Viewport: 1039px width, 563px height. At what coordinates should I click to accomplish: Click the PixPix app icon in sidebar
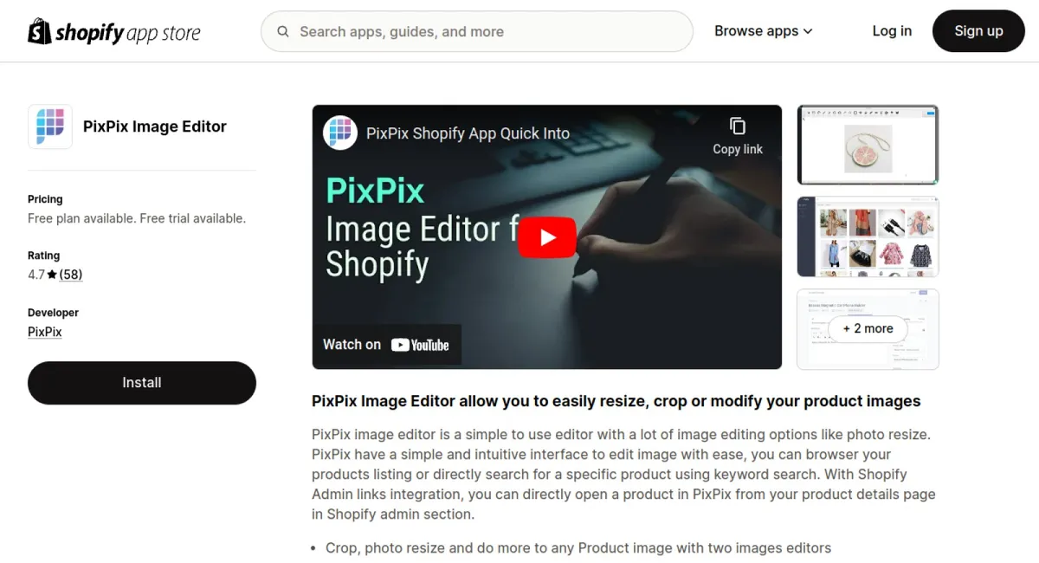point(50,126)
